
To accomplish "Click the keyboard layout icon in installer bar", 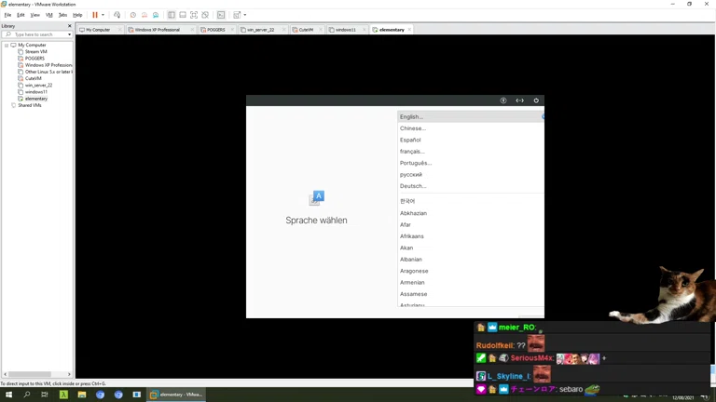I will coord(519,100).
